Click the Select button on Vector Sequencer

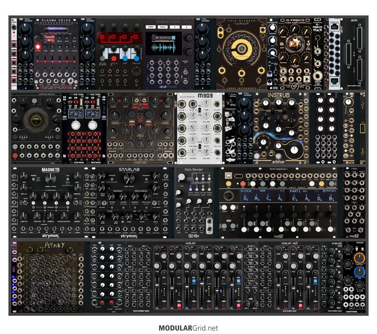pyautogui.click(x=311, y=223)
